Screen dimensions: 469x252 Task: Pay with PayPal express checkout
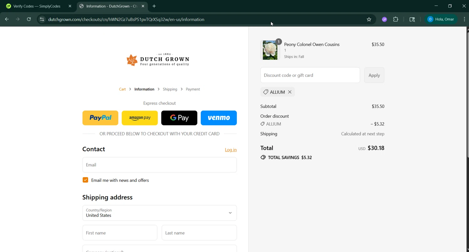[100, 118]
